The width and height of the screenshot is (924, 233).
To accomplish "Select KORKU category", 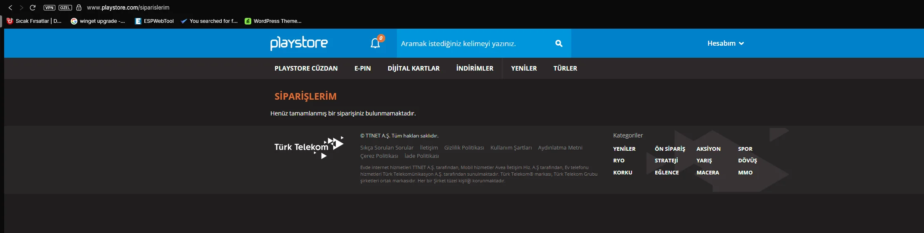I will coord(623,172).
